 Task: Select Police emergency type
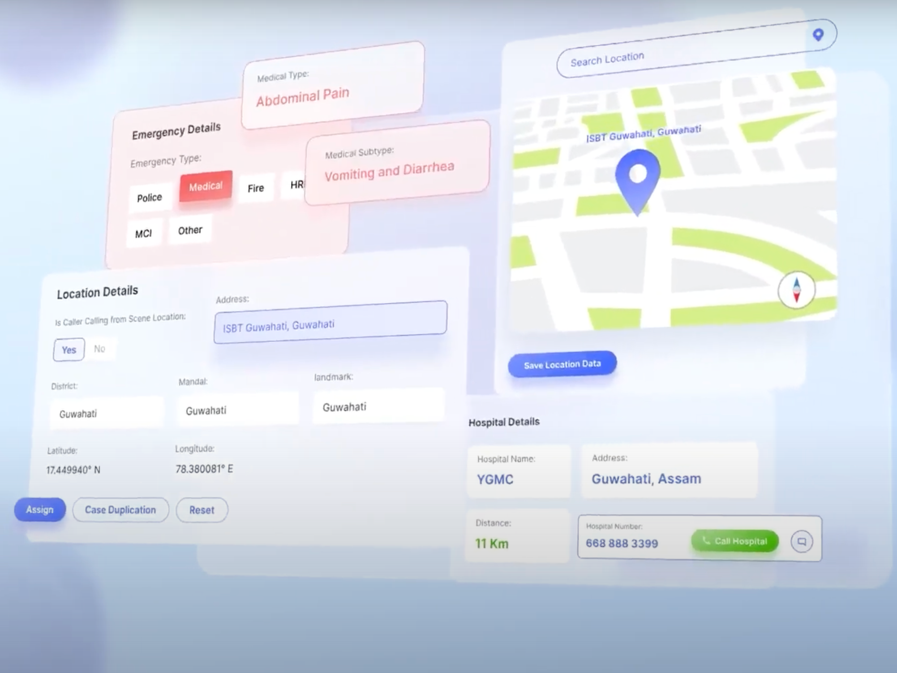tap(150, 198)
